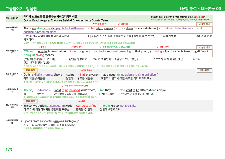Click the side label '소속과 차별성 욕구'
This screenshot has height=159, width=225.
[x=12, y=90]
